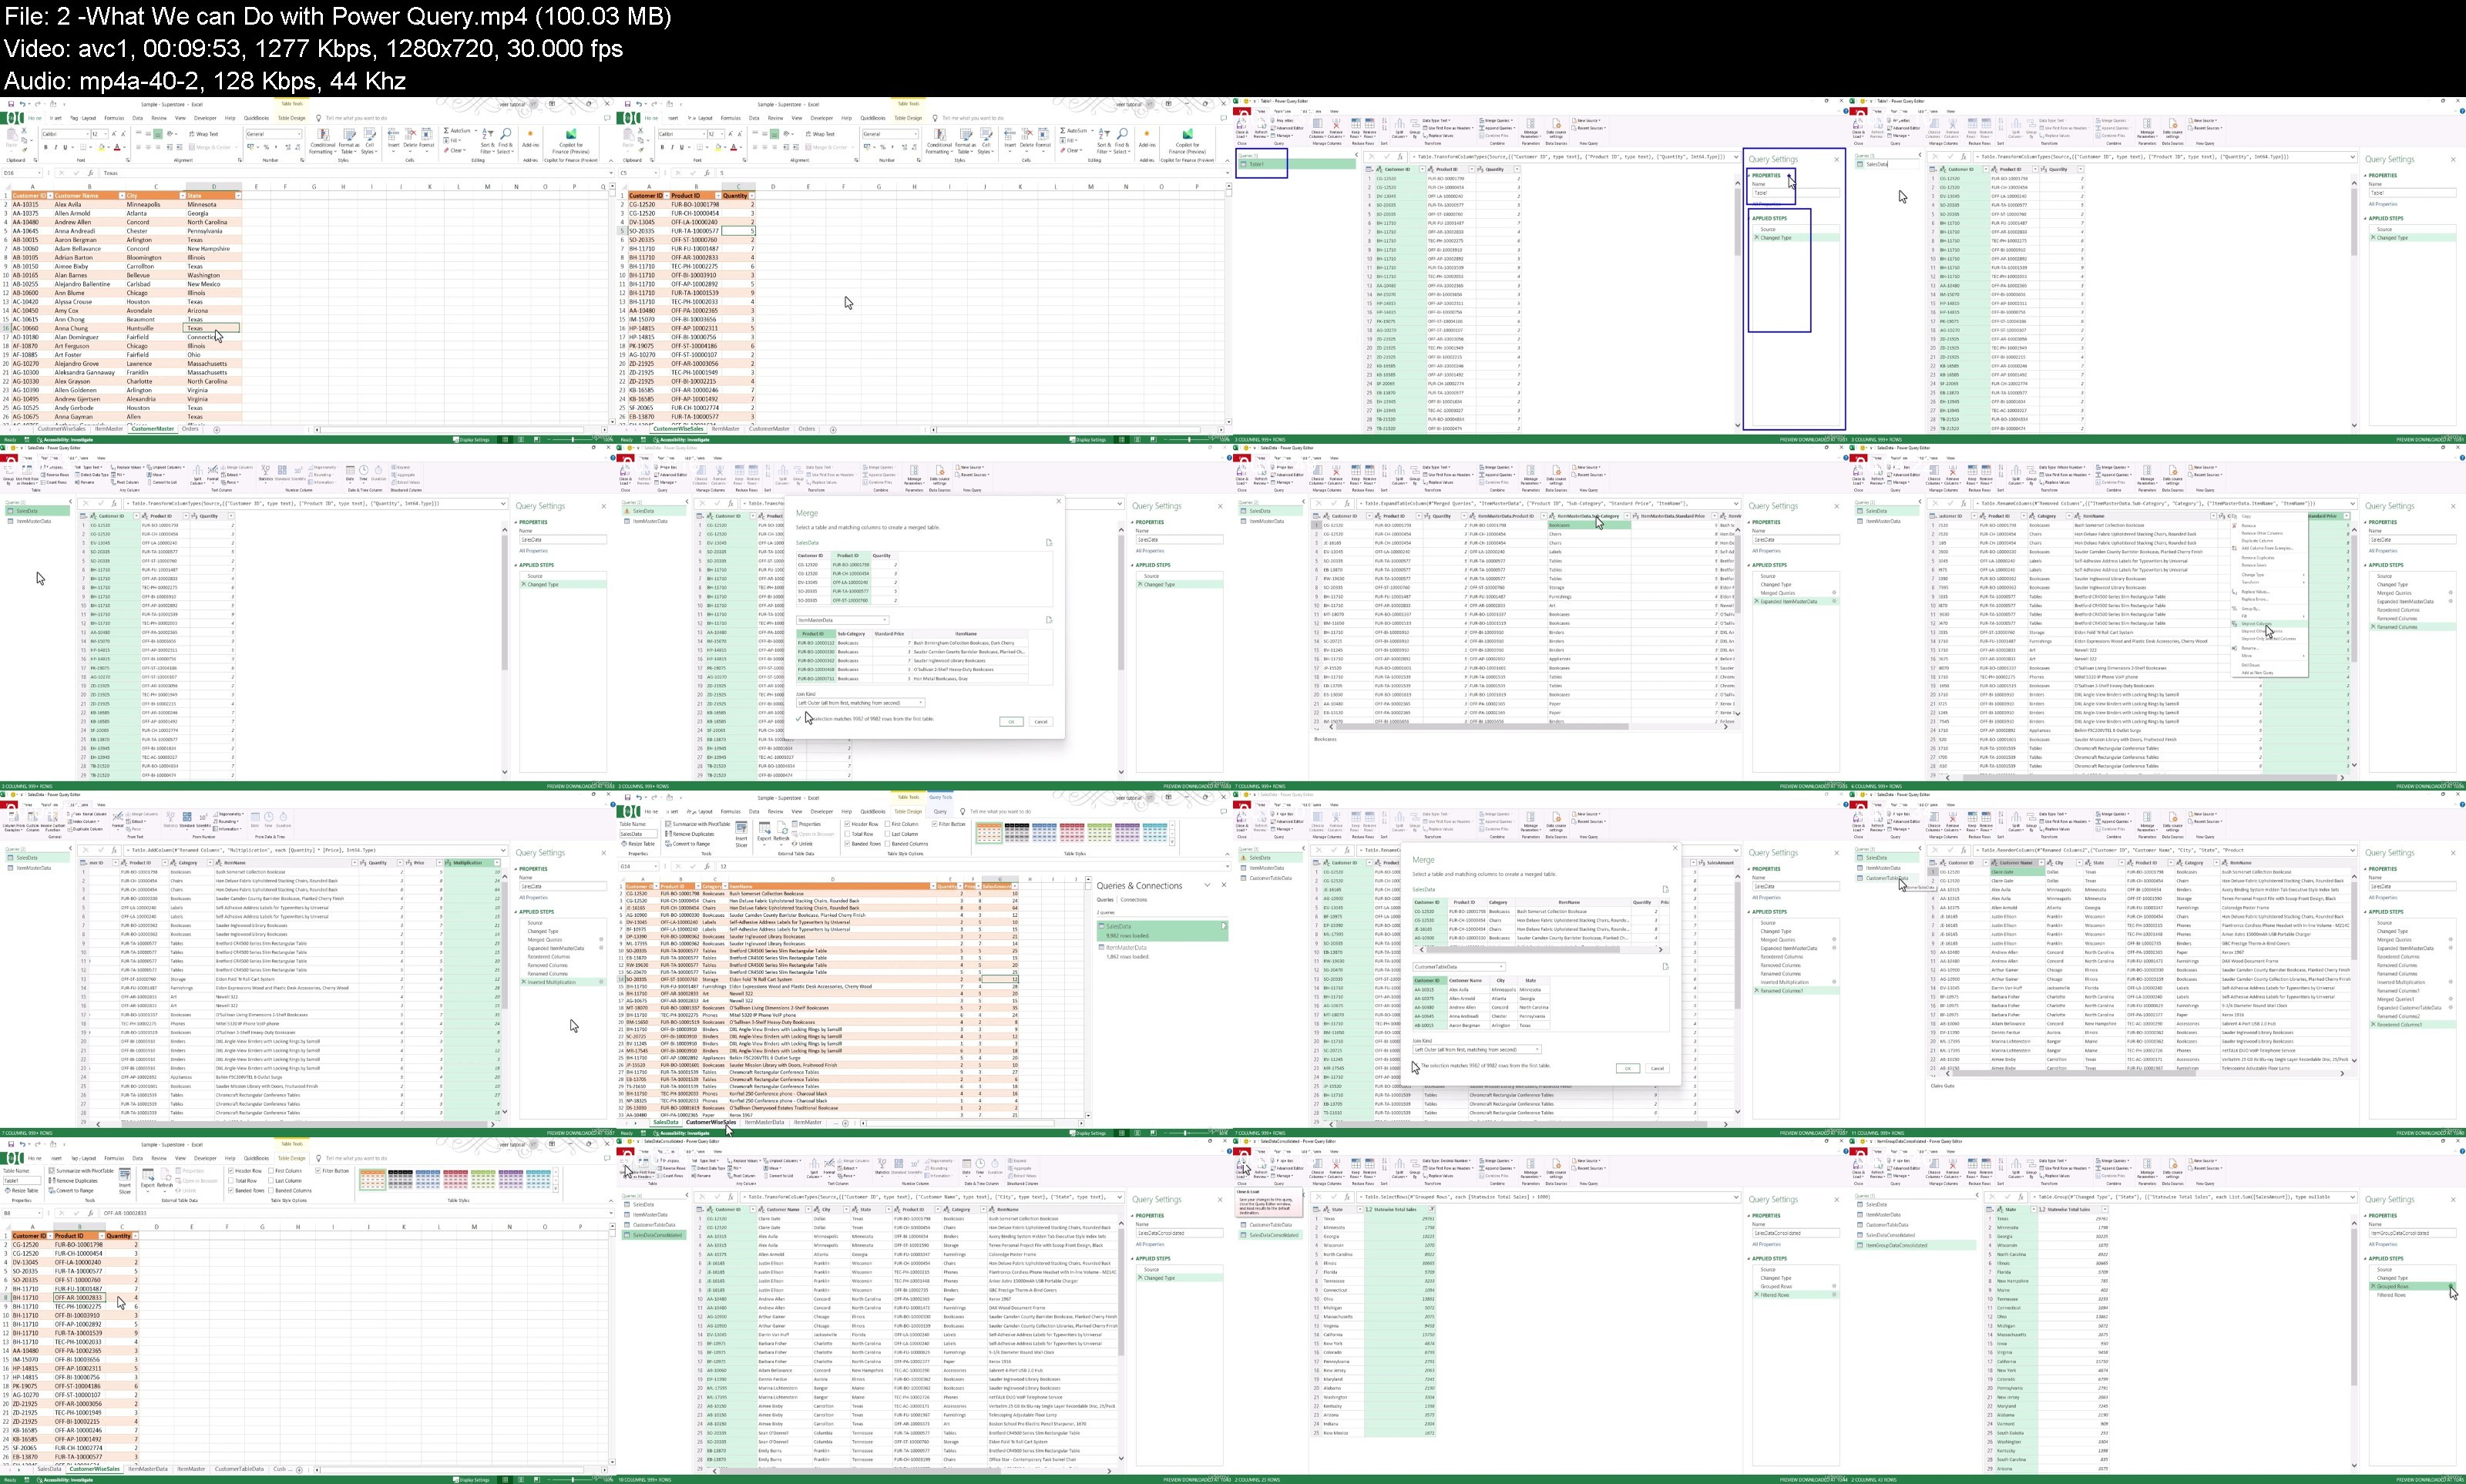This screenshot has height=1484, width=2466.
Task: Switch to Connections tab in the Queries pane
Action: pos(1134,900)
